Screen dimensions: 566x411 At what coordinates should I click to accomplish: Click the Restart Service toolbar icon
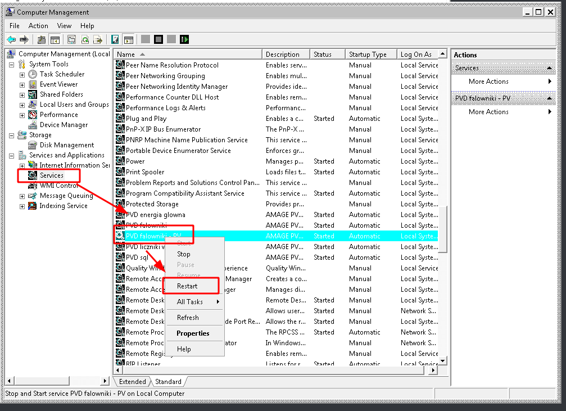click(x=184, y=39)
